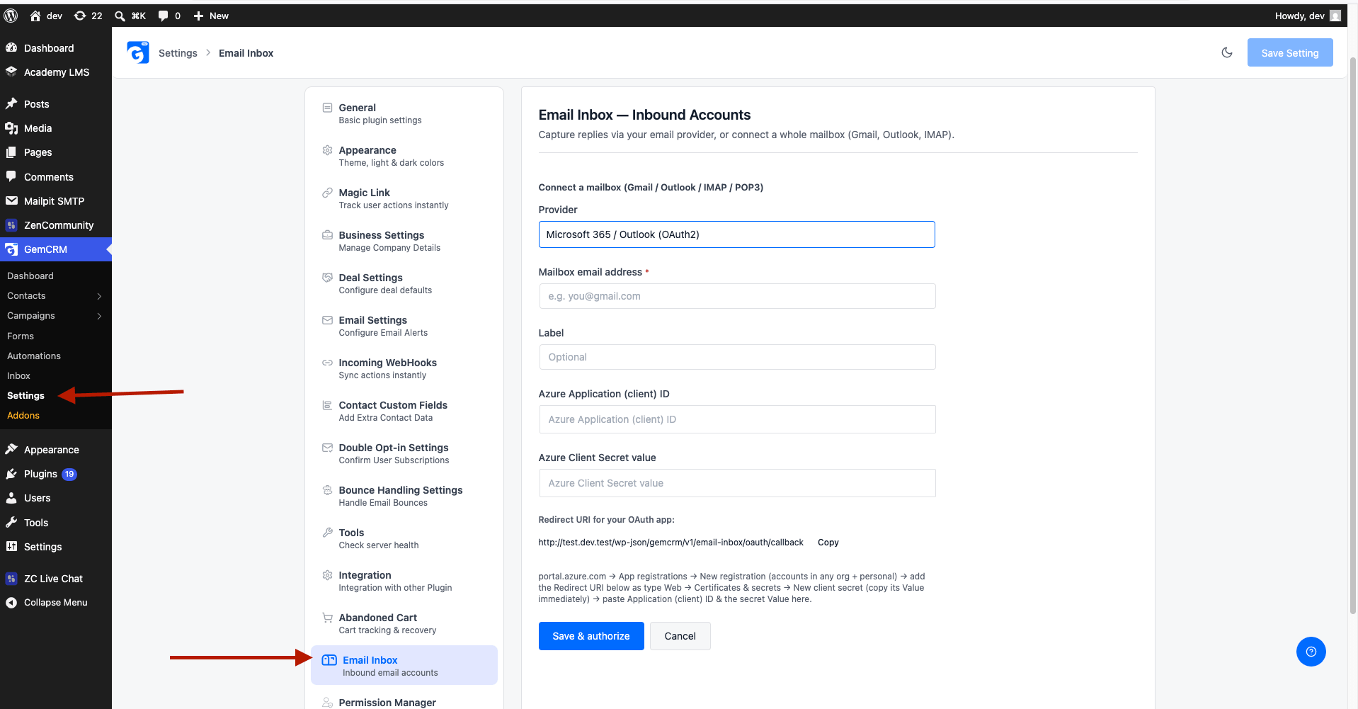
Task: Open Howdy, dev user menu
Action: tap(1307, 16)
